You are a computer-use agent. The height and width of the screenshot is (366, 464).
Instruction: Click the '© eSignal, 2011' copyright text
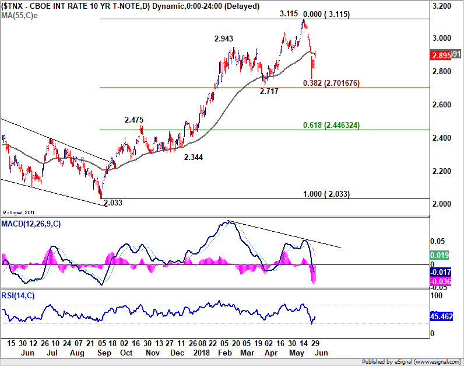[18, 212]
